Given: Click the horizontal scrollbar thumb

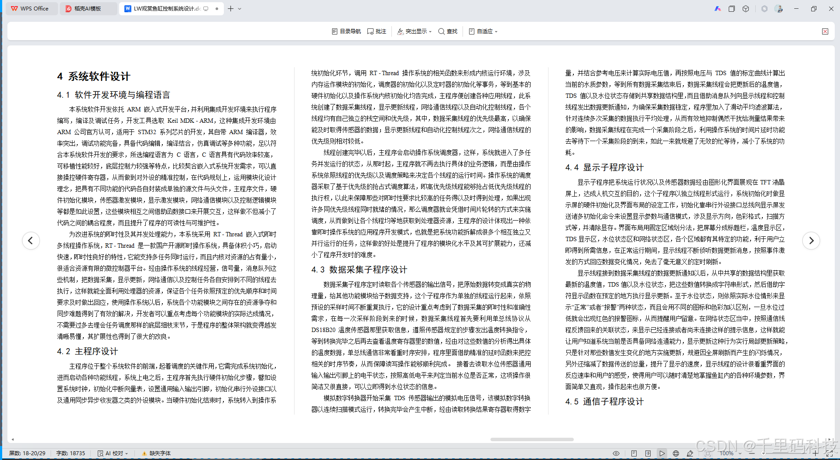Looking at the screenshot, I should click(x=532, y=439).
